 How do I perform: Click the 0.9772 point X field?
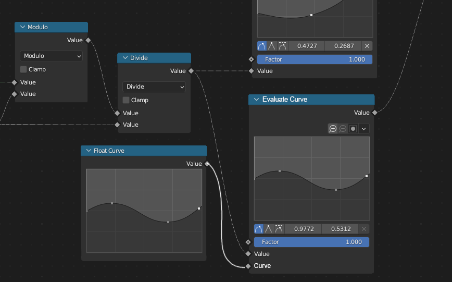coord(304,229)
